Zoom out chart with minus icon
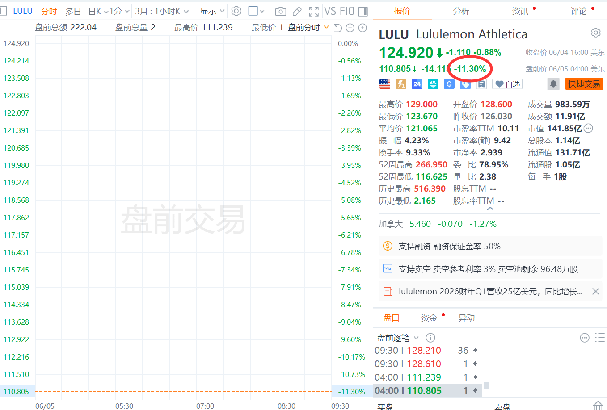 pyautogui.click(x=350, y=28)
